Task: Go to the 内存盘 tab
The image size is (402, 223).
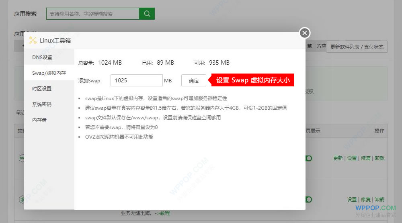Action: (39, 120)
